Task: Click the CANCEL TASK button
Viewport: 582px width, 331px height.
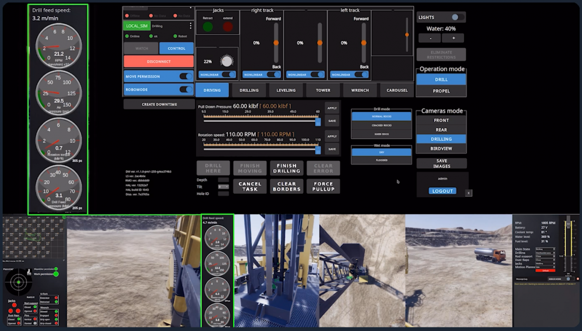Action: point(250,187)
